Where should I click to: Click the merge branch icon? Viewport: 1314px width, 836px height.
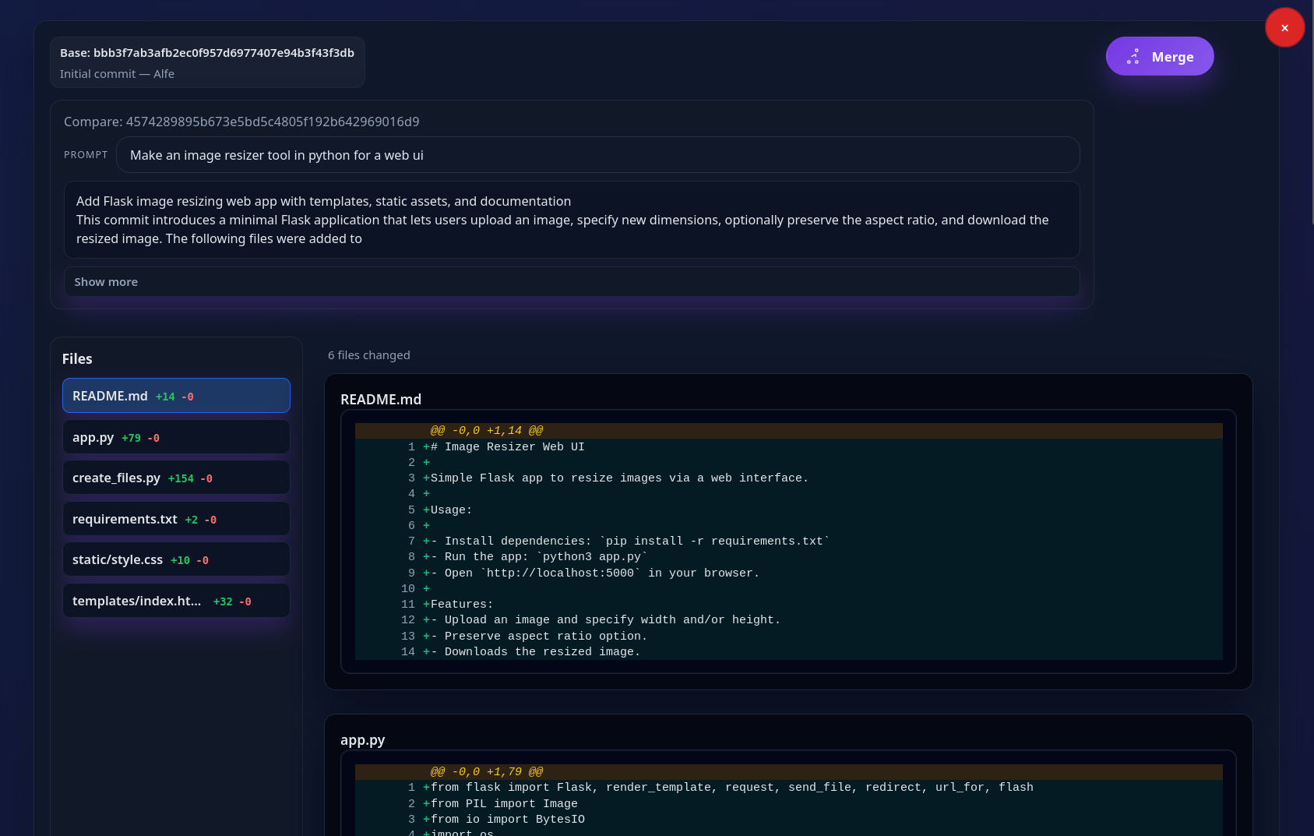click(1133, 57)
